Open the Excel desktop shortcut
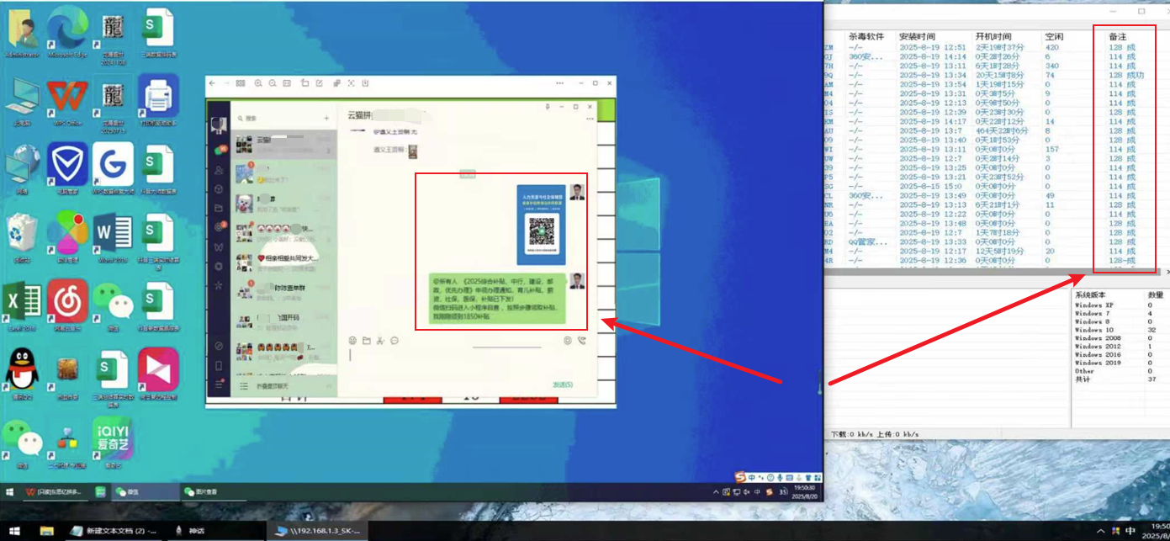 23,305
